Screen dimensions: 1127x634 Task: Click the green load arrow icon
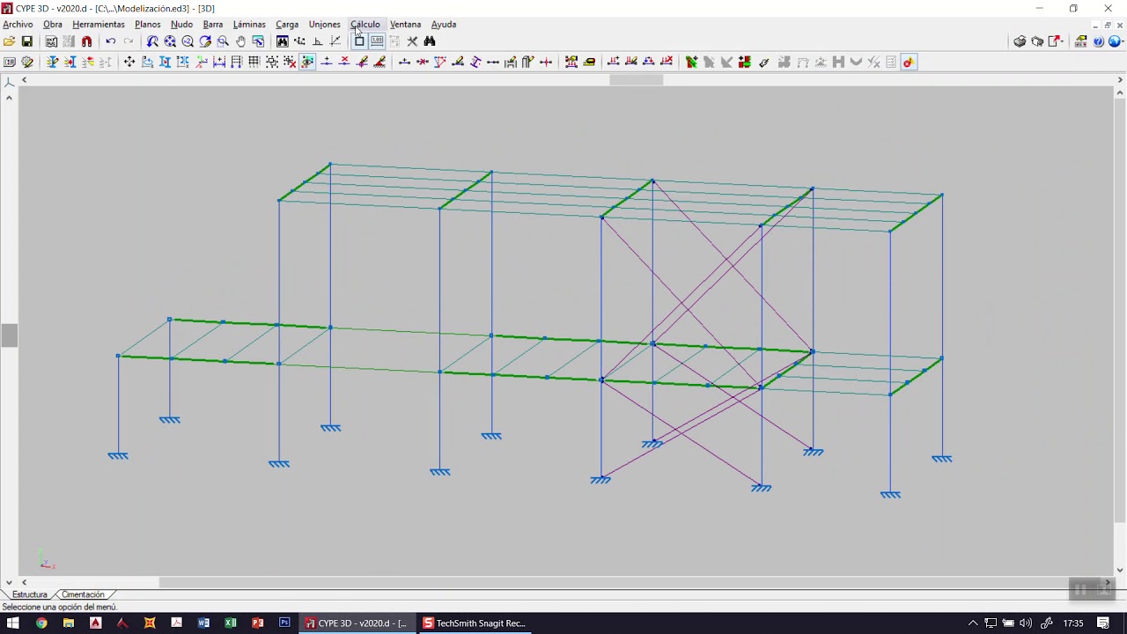coord(691,62)
